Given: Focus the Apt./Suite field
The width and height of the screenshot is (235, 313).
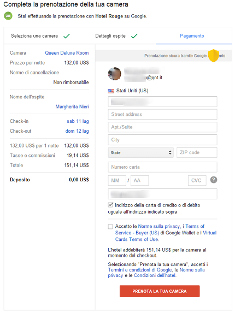Looking at the screenshot, I should [162, 127].
